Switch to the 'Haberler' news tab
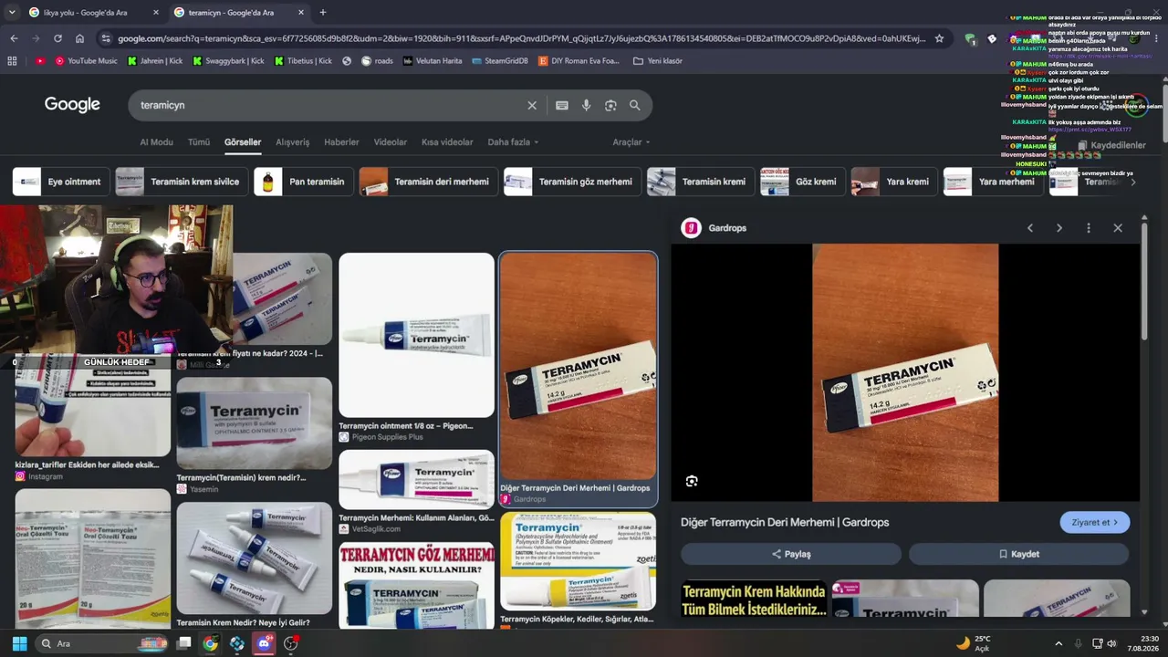The width and height of the screenshot is (1168, 657). pos(342,142)
